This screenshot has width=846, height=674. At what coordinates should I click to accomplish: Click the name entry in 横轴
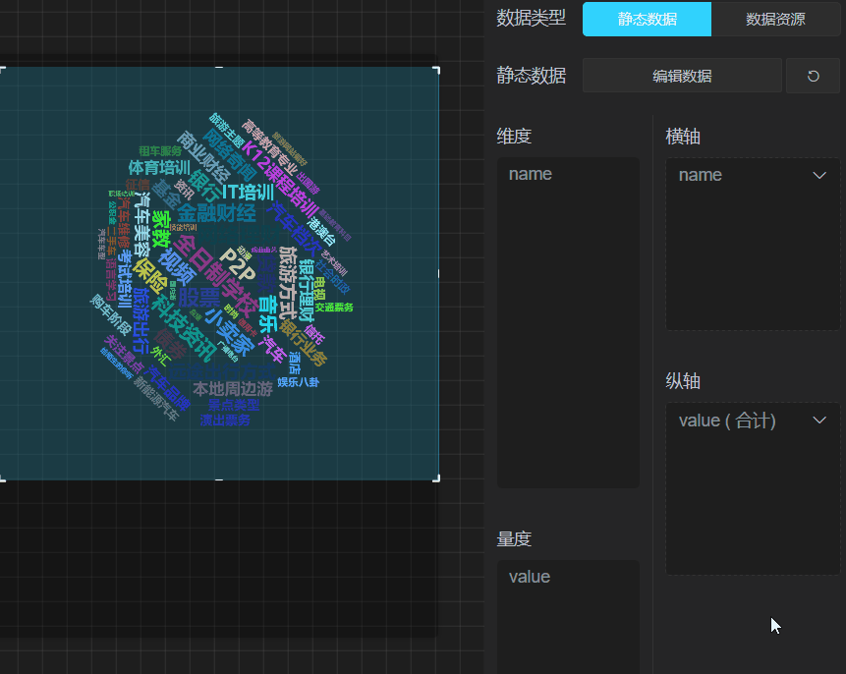pyautogui.click(x=701, y=176)
